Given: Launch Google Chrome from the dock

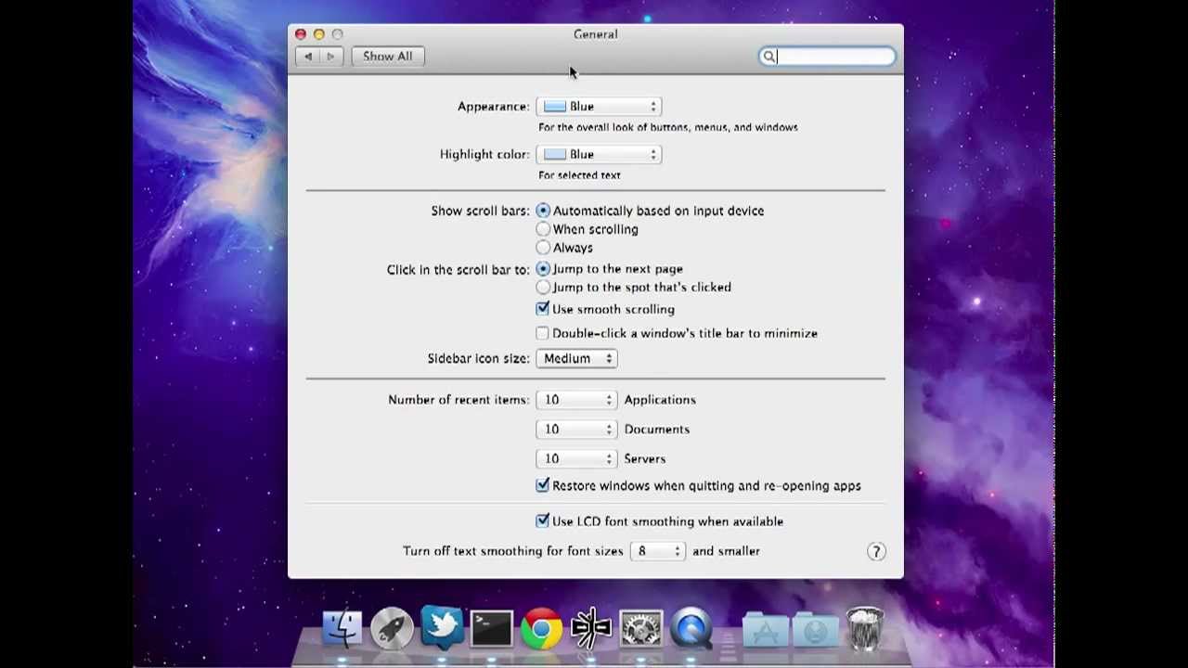Looking at the screenshot, I should click(542, 629).
